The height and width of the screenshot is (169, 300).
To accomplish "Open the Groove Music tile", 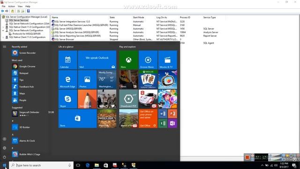I will [148, 60].
